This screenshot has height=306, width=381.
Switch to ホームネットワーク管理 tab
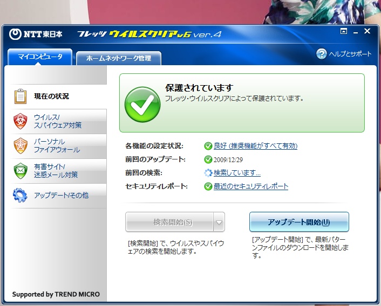pyautogui.click(x=119, y=58)
